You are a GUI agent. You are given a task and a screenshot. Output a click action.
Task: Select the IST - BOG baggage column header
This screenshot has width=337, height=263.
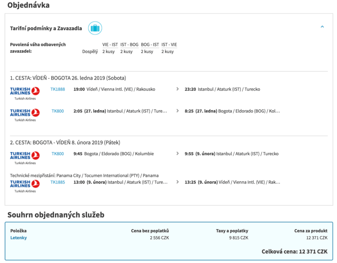point(129,45)
